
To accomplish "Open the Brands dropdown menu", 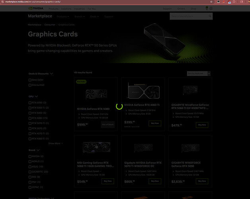I will pos(79,17).
